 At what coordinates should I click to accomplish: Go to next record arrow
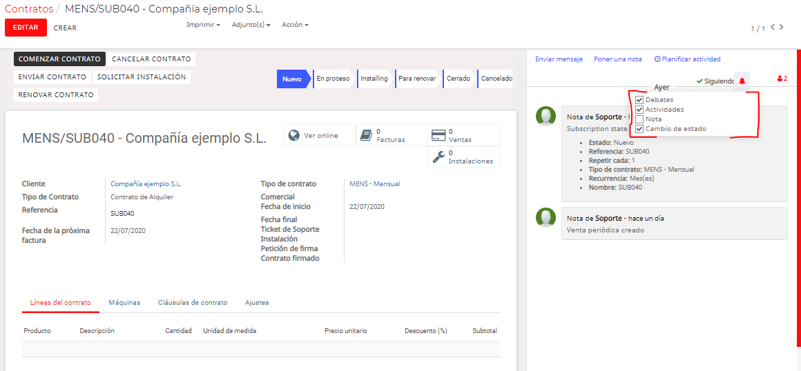[782, 27]
